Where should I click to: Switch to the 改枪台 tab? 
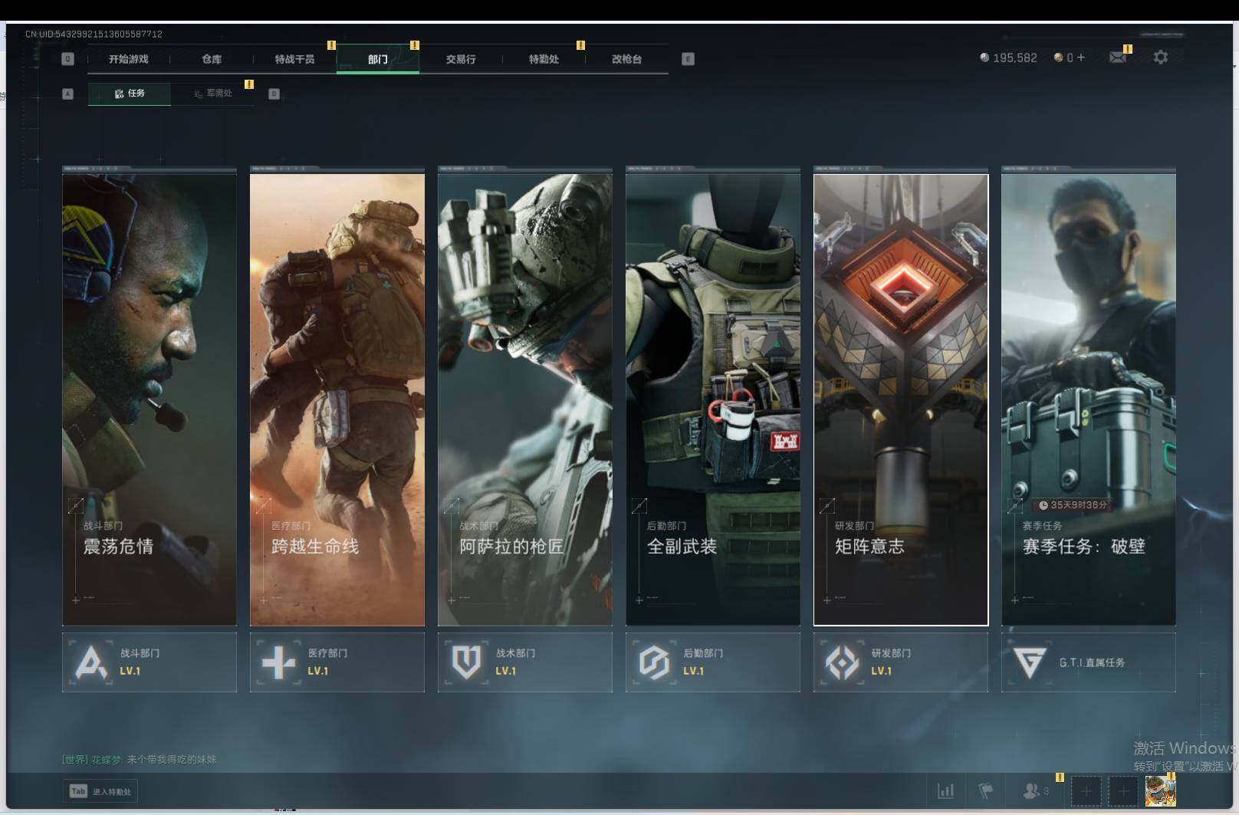click(x=626, y=59)
